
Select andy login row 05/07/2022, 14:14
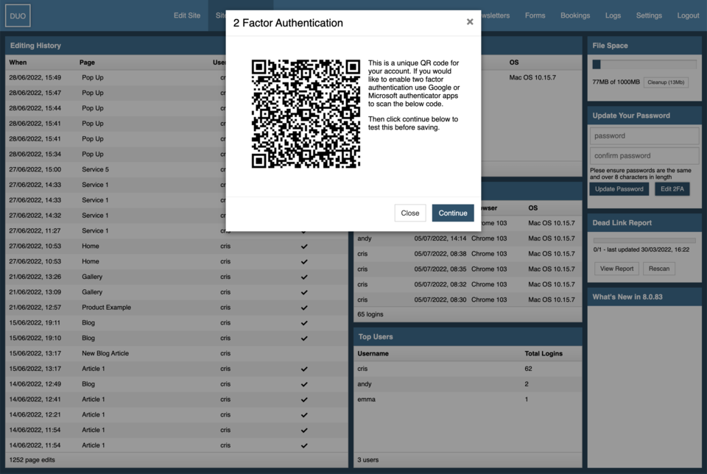[468, 238]
